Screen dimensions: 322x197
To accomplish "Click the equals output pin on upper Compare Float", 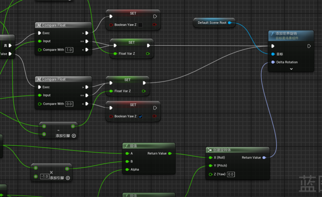I will [x=87, y=41].
